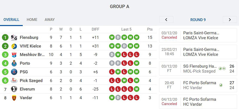Screen dimensions: 239x109
Task: Click the Flensburg team logo
Action: pos(14,38)
